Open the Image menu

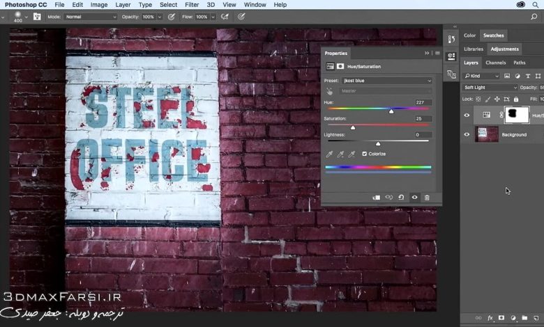click(x=99, y=4)
